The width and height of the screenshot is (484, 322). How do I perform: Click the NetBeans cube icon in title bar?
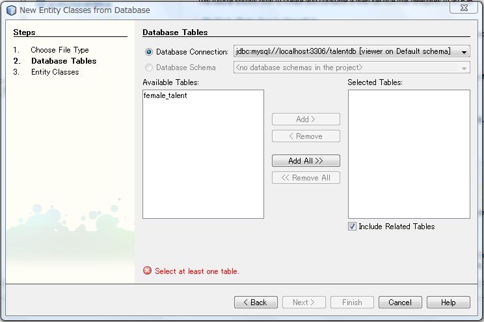11,10
